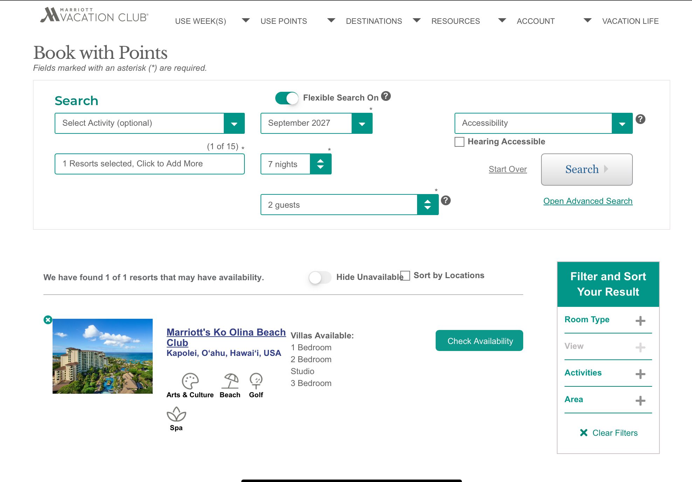Click Open Advanced Search link
692x482 pixels.
click(x=588, y=201)
